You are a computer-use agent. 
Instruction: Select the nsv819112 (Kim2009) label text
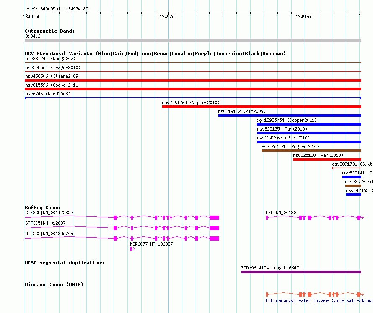[x=242, y=111]
